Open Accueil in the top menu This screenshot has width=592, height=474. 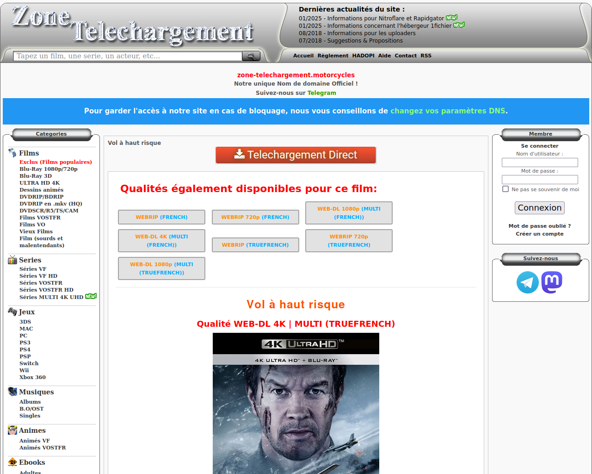point(303,56)
